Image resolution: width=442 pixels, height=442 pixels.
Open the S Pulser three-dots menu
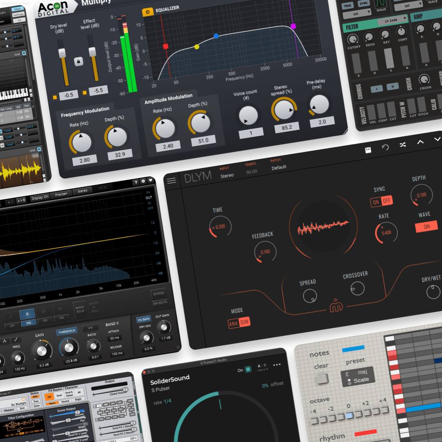click(x=277, y=365)
